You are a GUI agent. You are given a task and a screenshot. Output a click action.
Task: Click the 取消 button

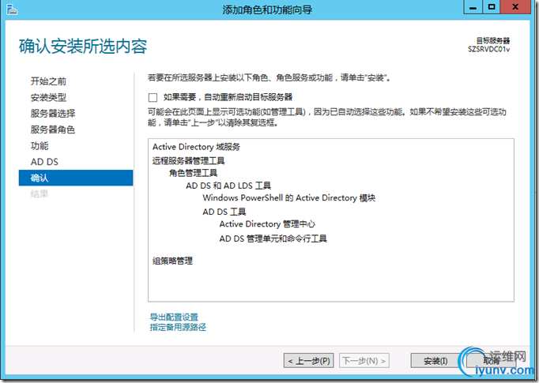pos(492,361)
